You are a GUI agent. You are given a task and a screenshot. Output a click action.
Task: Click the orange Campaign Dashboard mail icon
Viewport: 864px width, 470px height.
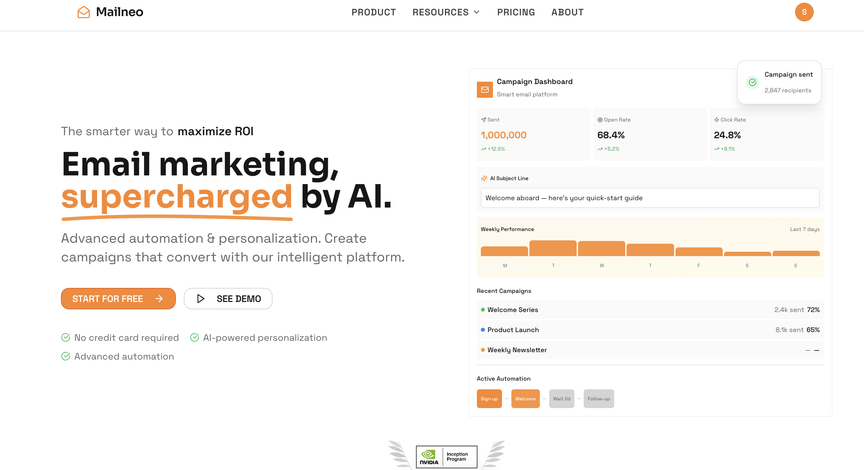pos(485,89)
